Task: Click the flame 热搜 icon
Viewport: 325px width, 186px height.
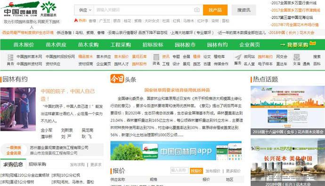Action: [x=76, y=20]
